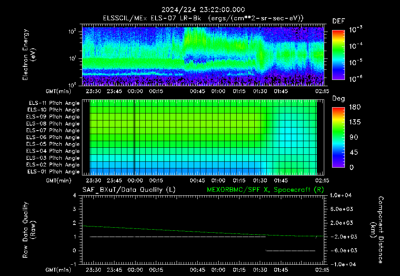The image size is (400, 276).
Task: Select the Deg colorbar heading
Action: click(x=339, y=99)
